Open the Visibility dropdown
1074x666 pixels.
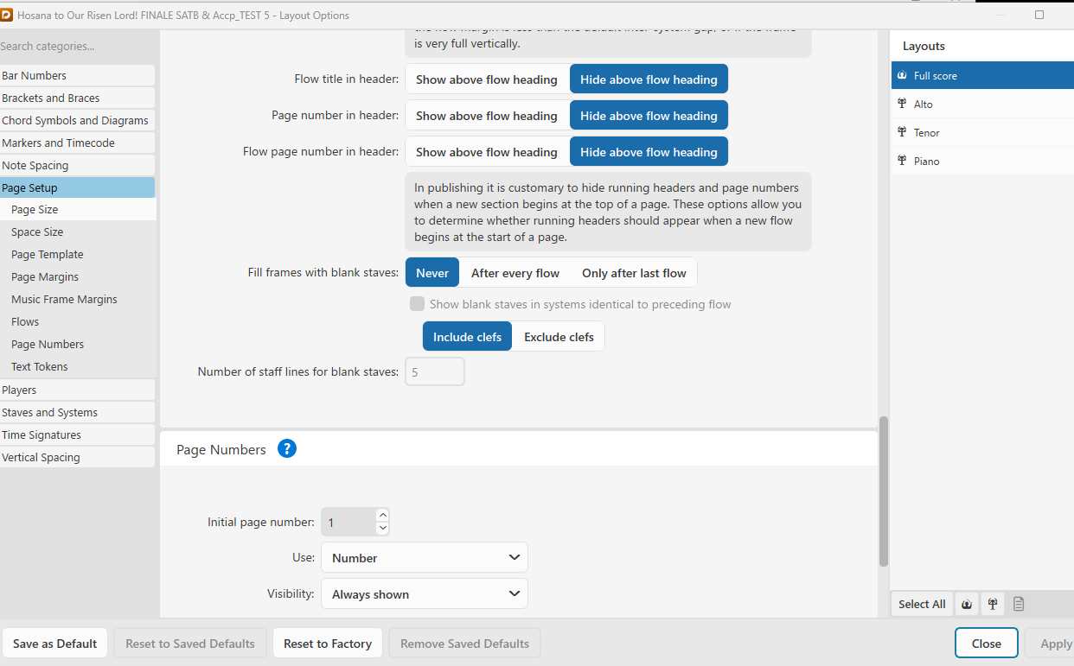pos(424,594)
